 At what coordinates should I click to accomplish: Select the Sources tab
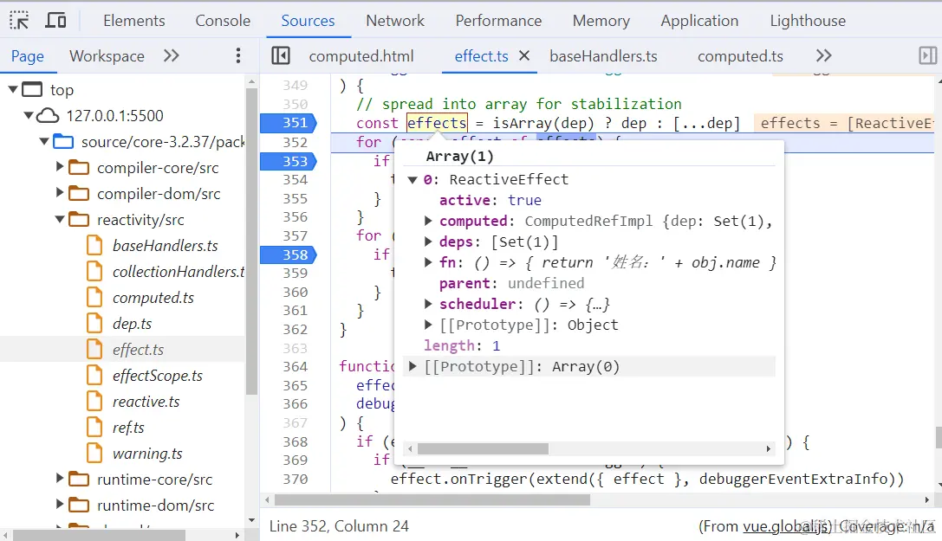tap(309, 21)
